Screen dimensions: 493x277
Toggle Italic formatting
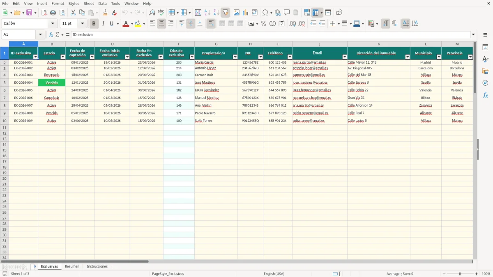[103, 24]
